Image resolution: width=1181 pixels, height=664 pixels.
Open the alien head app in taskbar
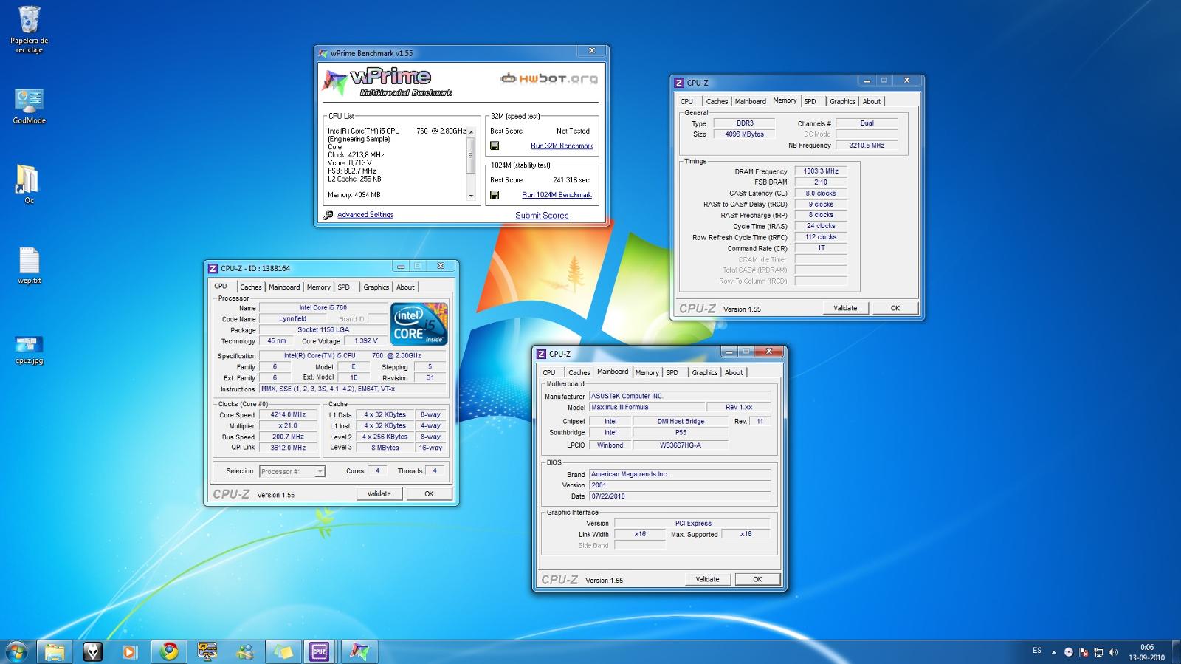tap(92, 651)
